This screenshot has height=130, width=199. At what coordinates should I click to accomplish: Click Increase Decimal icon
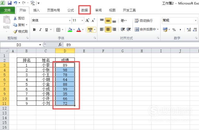coord(189,30)
